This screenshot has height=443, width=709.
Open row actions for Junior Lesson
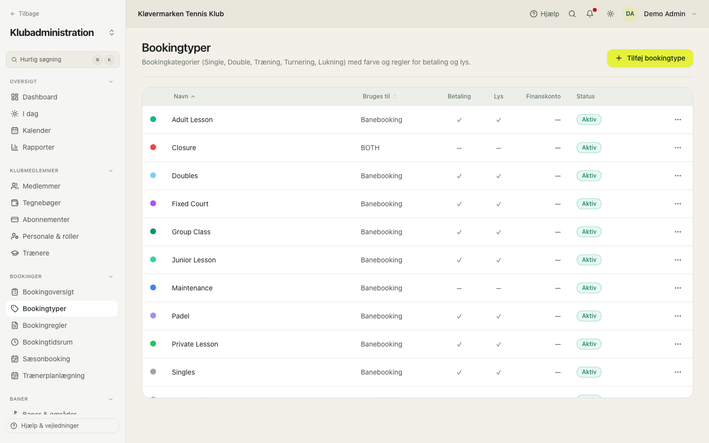pyautogui.click(x=678, y=260)
